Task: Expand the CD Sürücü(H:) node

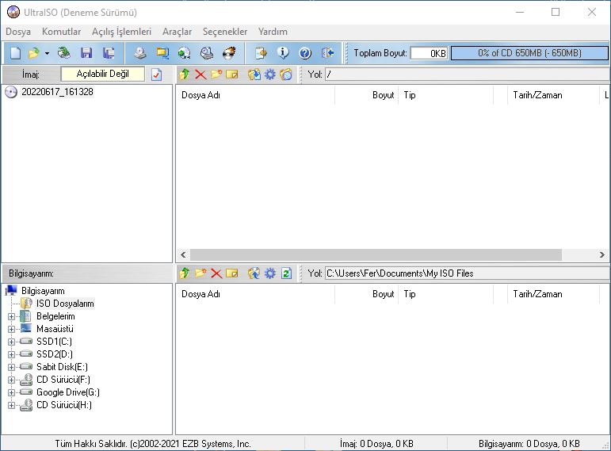Action: tap(11, 405)
